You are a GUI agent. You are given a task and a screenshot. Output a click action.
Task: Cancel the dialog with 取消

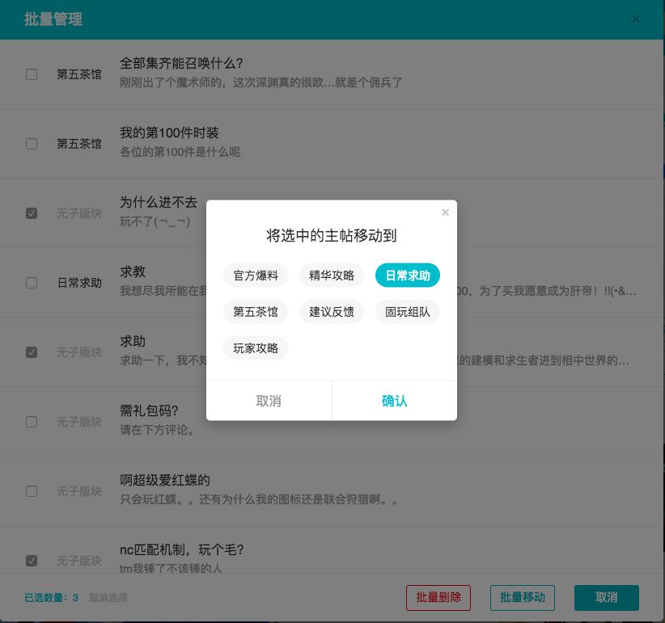coord(269,401)
